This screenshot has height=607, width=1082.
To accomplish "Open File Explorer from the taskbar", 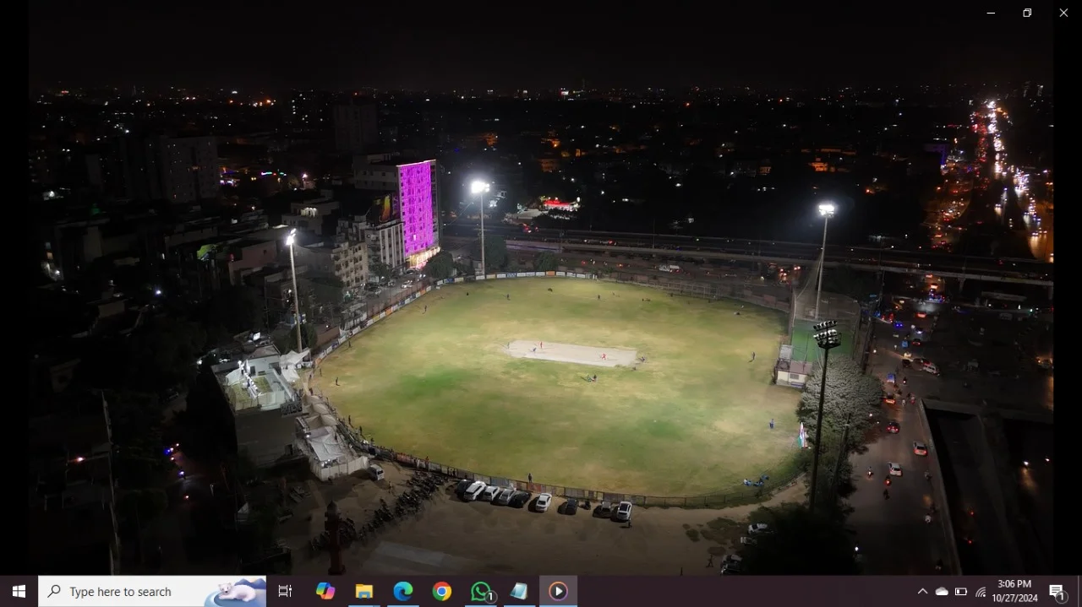I will pyautogui.click(x=364, y=591).
